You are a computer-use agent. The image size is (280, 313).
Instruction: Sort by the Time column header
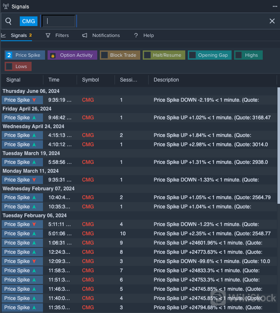pos(54,80)
